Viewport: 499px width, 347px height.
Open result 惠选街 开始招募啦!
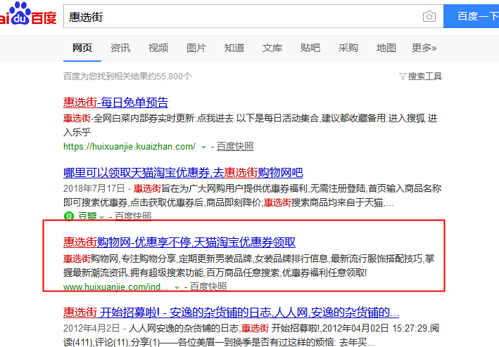[x=231, y=313]
